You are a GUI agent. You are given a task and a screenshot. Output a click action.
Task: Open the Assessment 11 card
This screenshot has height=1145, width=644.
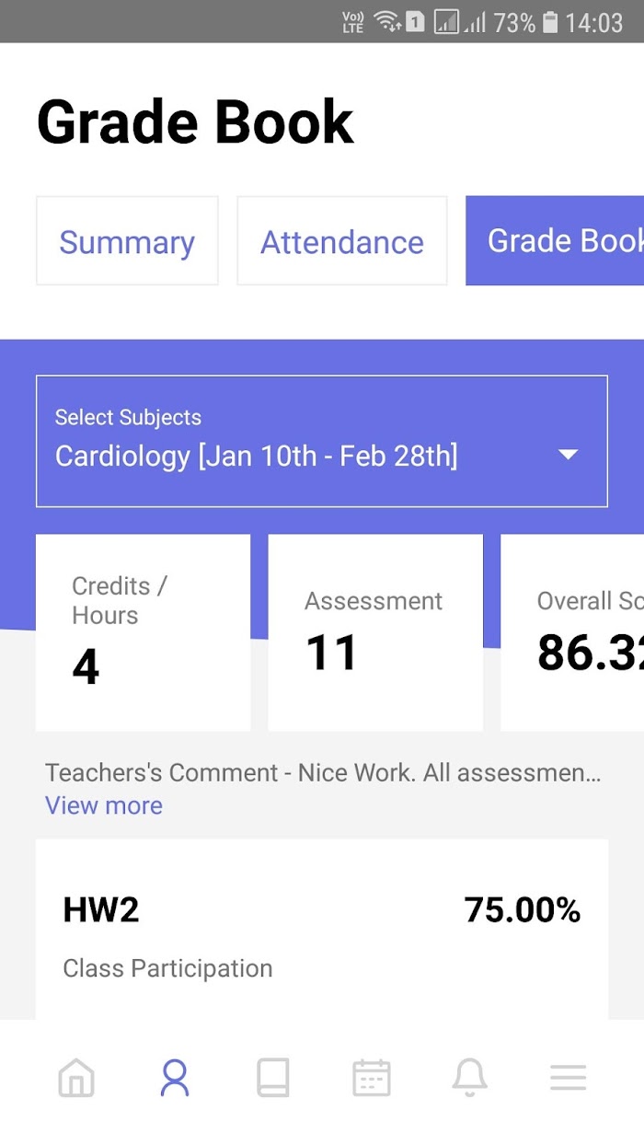tap(375, 632)
